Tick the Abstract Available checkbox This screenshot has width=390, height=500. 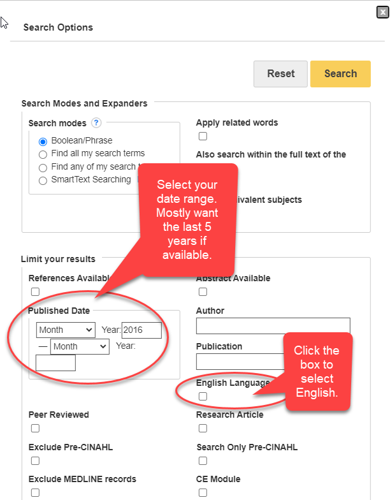click(x=203, y=292)
